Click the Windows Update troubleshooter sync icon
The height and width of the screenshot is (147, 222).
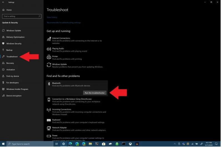tap(49, 65)
